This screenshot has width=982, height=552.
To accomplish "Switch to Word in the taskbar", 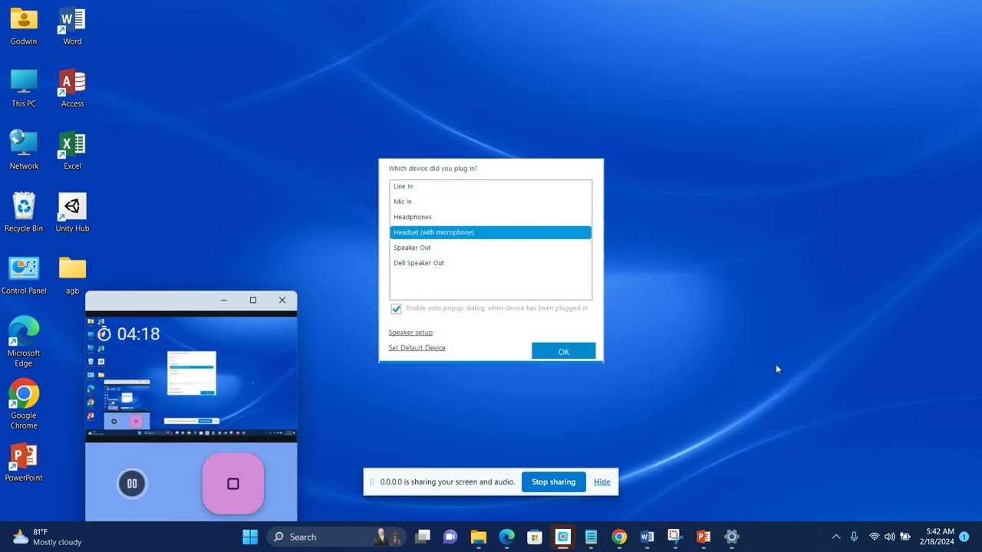I will (647, 537).
